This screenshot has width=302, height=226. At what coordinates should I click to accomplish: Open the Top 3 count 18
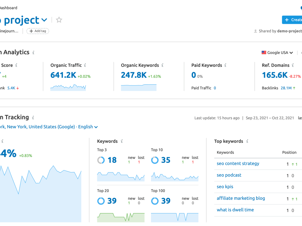click(x=112, y=160)
